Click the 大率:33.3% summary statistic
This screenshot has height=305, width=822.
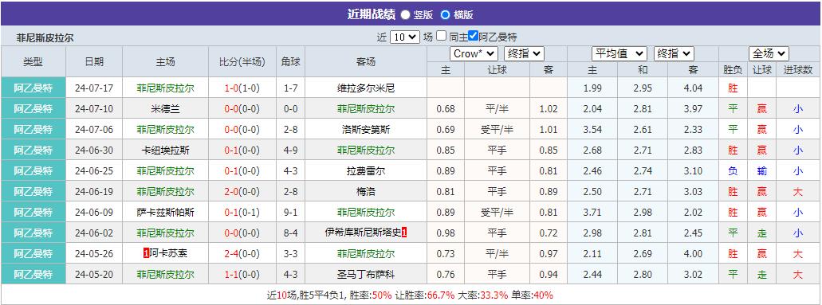(483, 295)
